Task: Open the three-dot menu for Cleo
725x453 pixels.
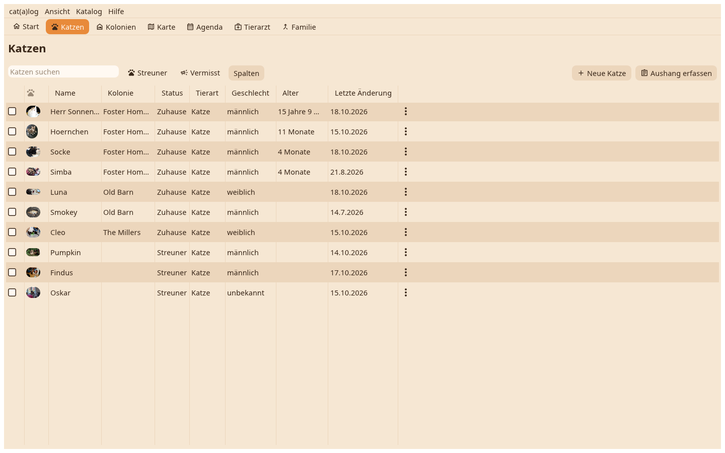Action: tap(406, 232)
